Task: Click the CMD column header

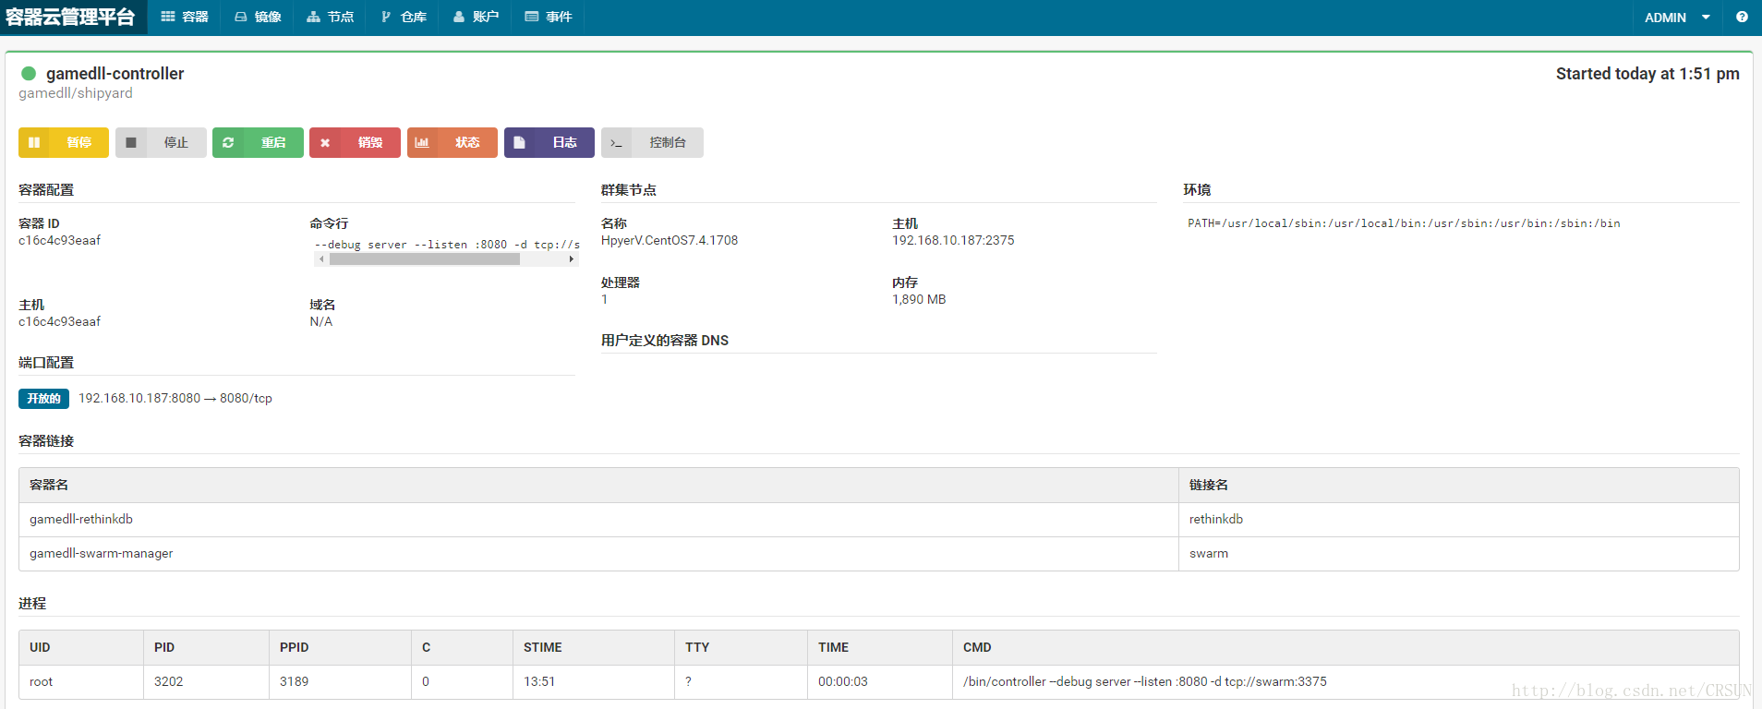Action: pos(1346,647)
